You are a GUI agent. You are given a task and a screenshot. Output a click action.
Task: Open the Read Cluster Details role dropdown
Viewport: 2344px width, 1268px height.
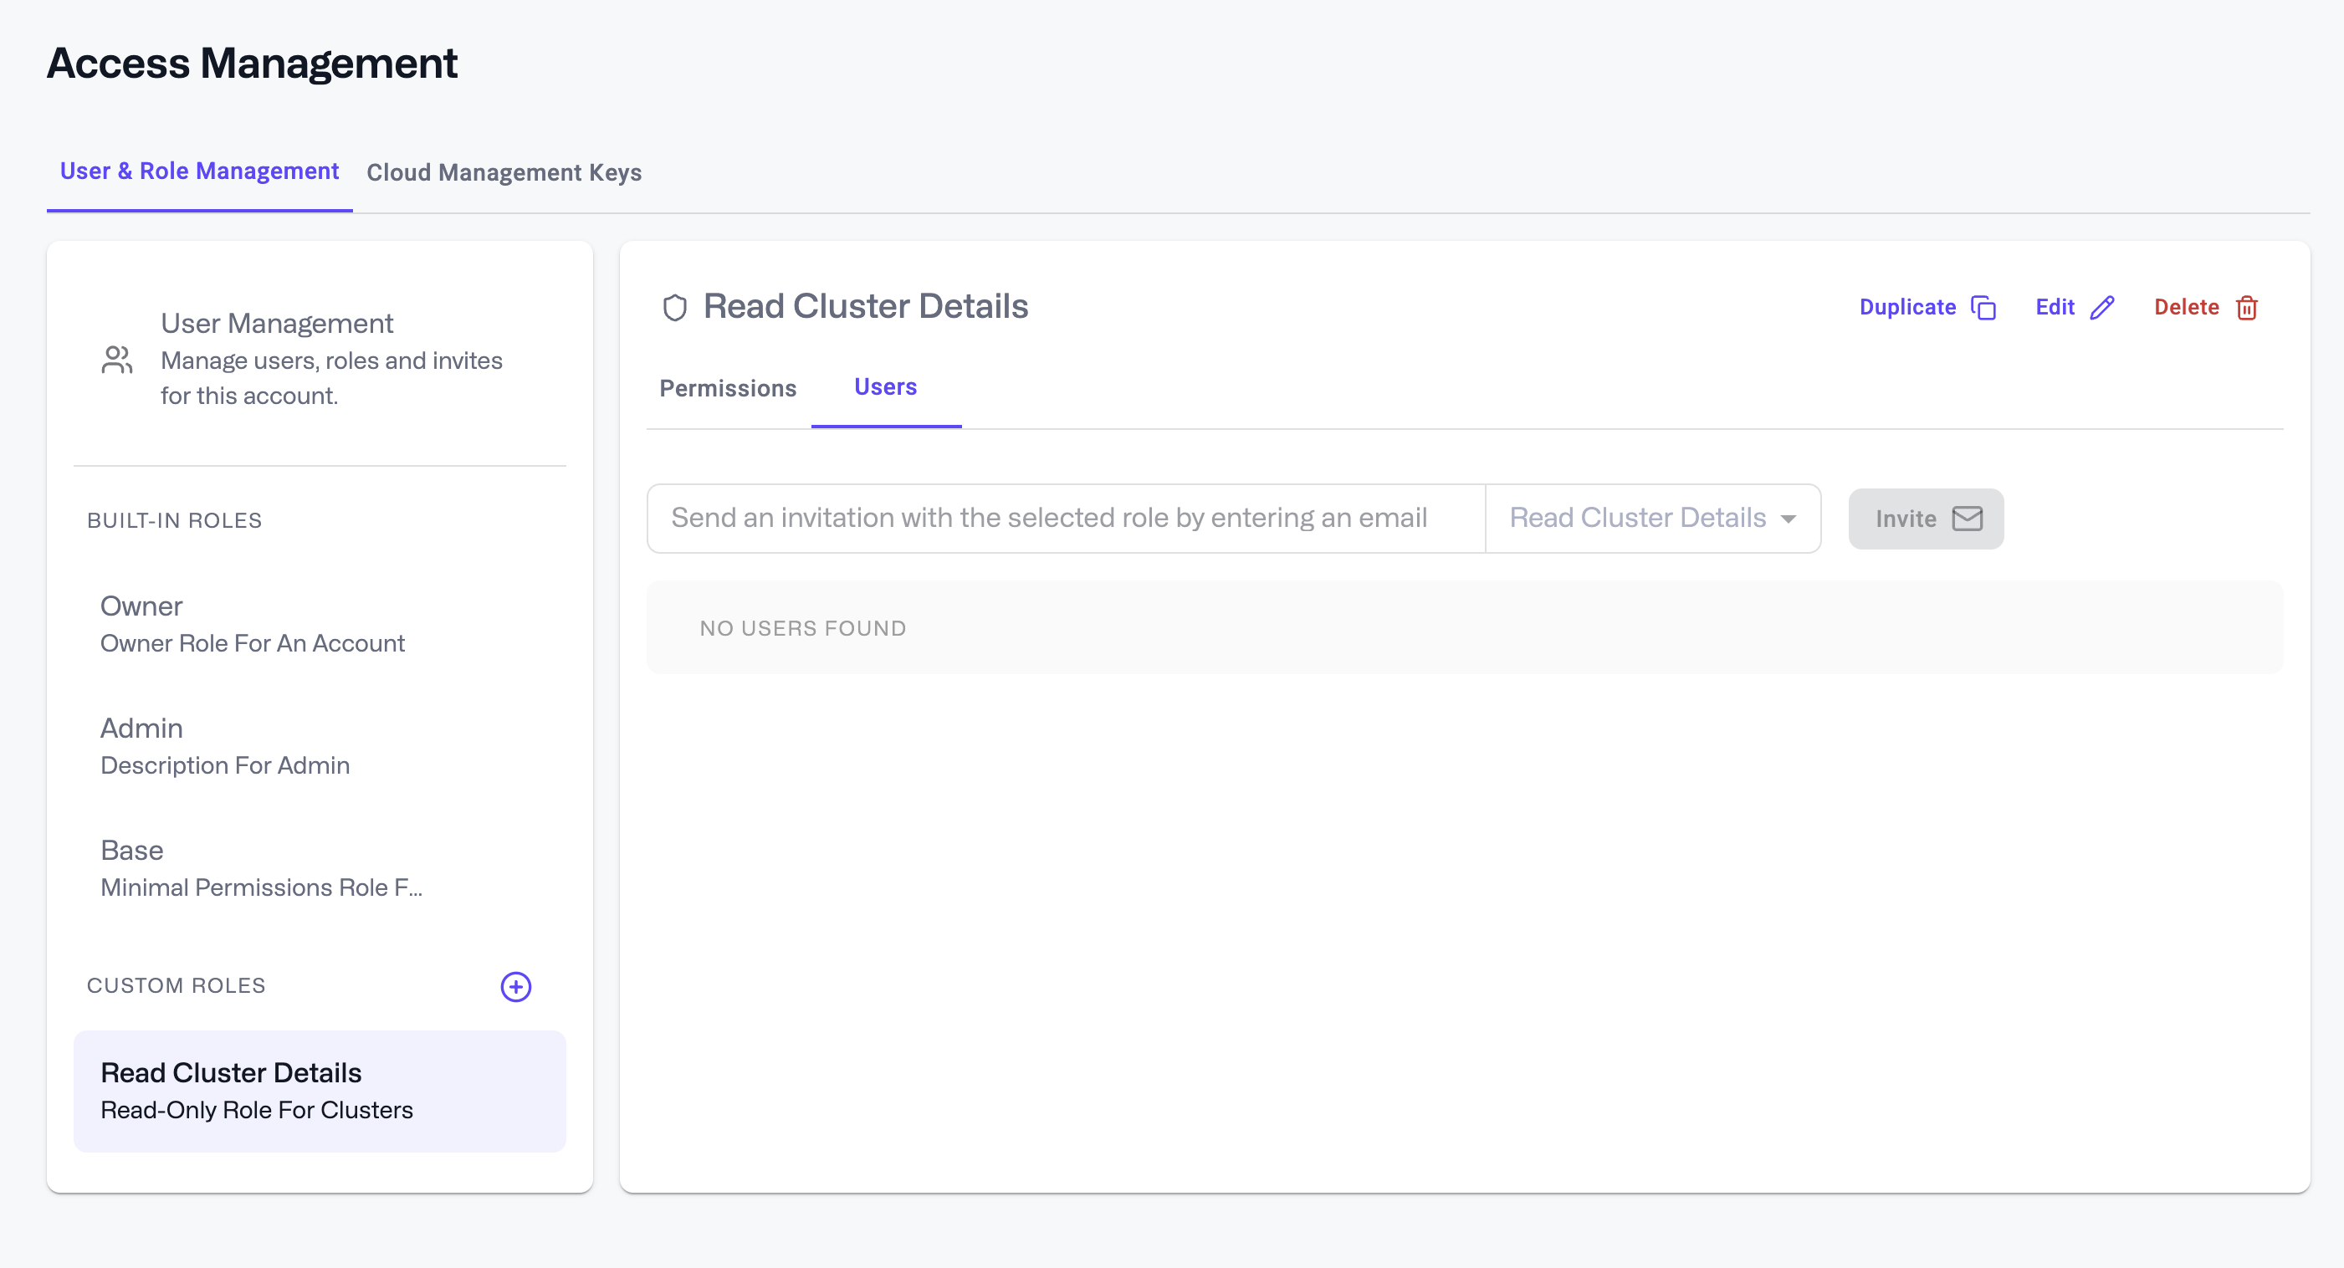click(x=1637, y=518)
